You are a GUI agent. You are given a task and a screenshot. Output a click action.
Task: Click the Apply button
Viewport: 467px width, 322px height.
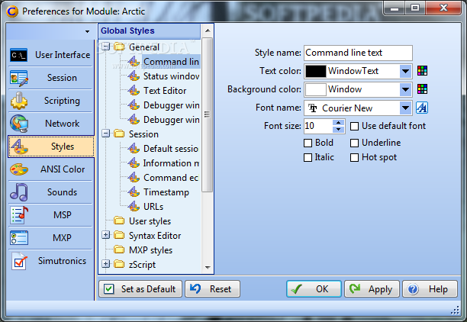coord(372,289)
